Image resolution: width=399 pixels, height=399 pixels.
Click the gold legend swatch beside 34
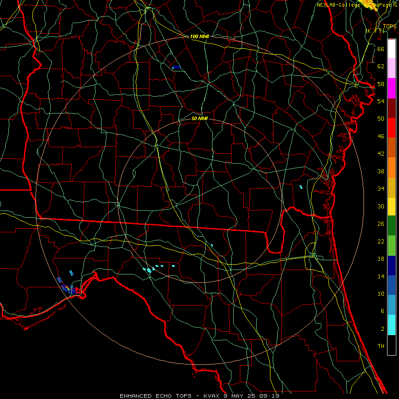[391, 188]
